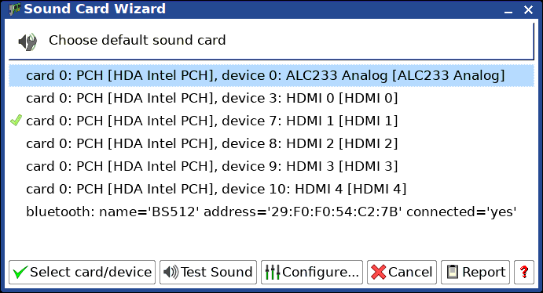
Task: Select the HDMI 4 device 10 entry
Action: tap(271, 189)
